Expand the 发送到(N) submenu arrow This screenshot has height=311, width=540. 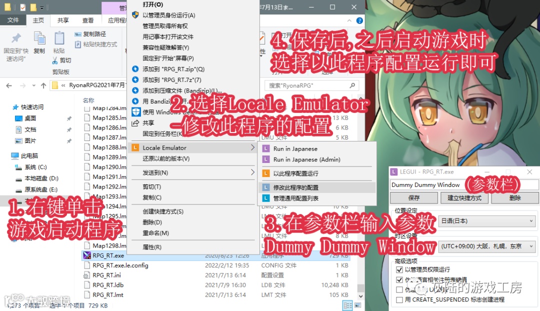(252, 172)
